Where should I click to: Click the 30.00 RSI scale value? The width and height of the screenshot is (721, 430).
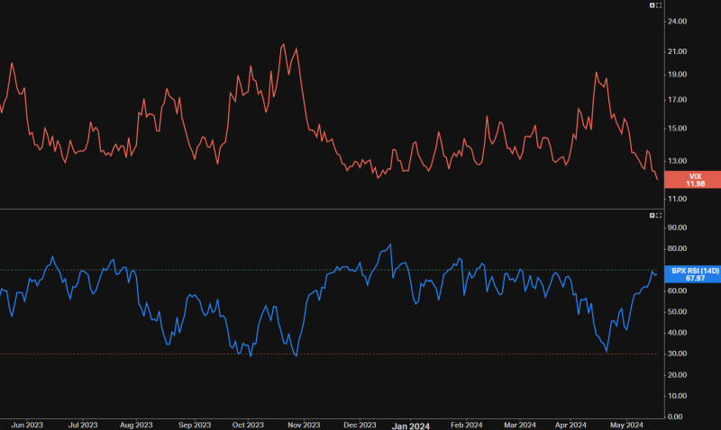coord(677,354)
